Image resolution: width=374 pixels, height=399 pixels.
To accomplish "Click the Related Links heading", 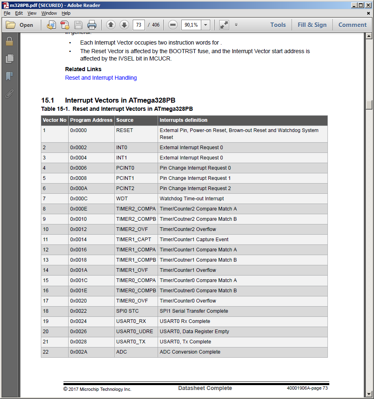I will tap(83, 69).
